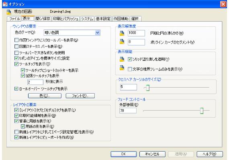The image size is (229, 160).
Task: Click the 色(C)... button
Action: (45, 96)
